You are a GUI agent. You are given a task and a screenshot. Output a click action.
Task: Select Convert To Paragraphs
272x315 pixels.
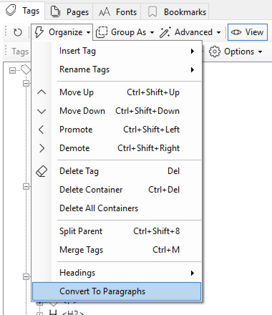(x=117, y=291)
